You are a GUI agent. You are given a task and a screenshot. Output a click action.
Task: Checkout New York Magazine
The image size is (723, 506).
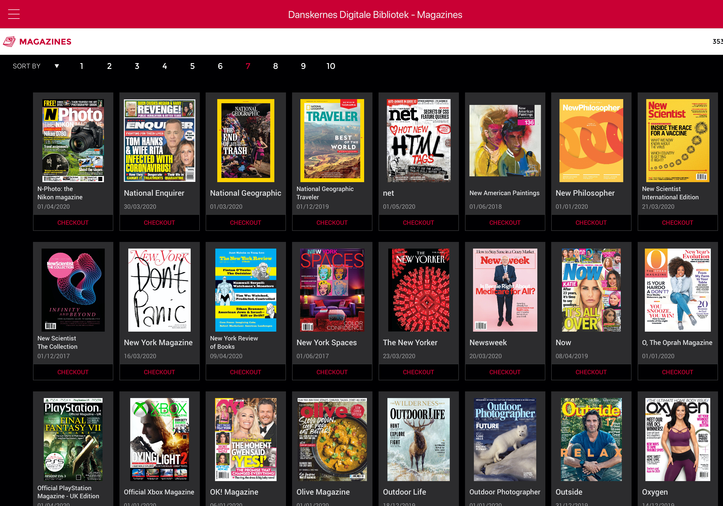click(159, 372)
